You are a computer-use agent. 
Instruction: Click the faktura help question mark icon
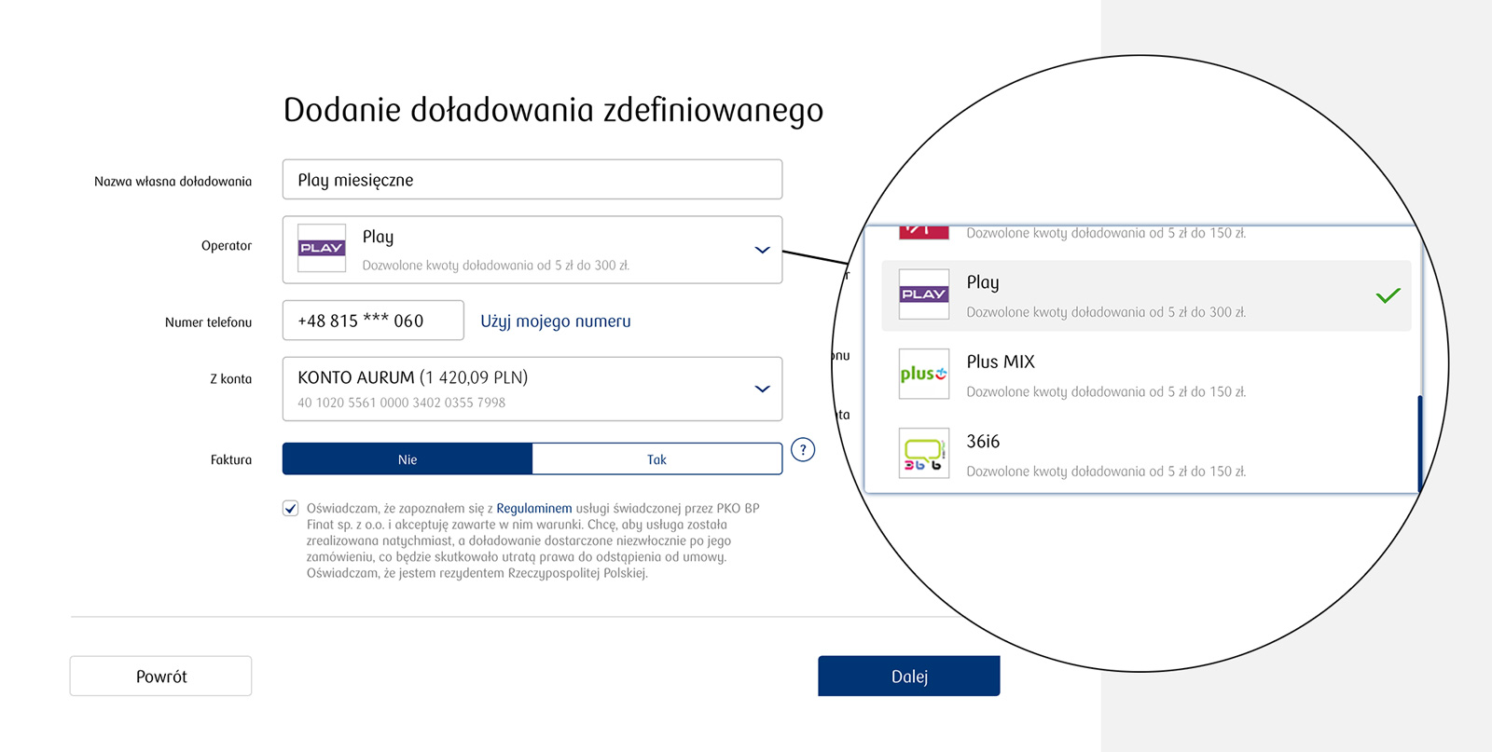pos(803,450)
